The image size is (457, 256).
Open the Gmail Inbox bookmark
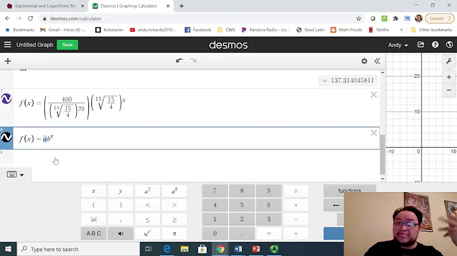point(63,30)
